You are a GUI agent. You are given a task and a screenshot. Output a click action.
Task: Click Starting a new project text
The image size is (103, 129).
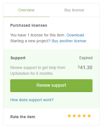[30, 41]
